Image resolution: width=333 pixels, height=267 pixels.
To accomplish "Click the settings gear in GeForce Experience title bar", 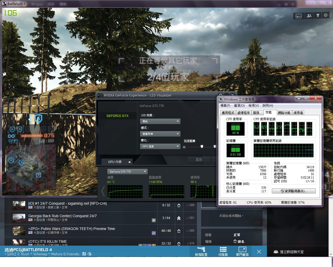I will [221, 95].
